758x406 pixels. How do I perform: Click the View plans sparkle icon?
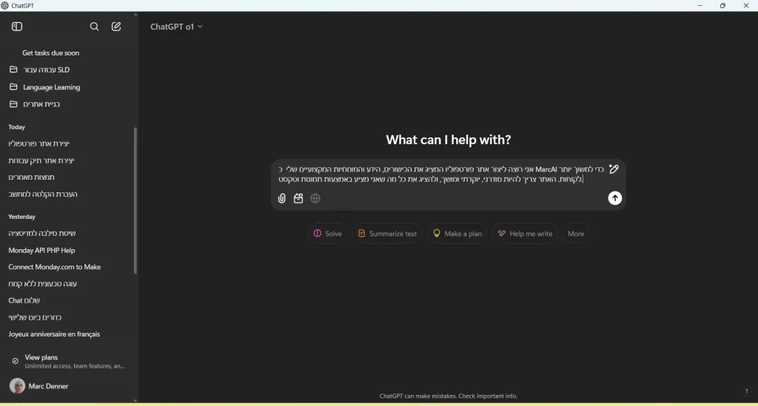pos(15,361)
